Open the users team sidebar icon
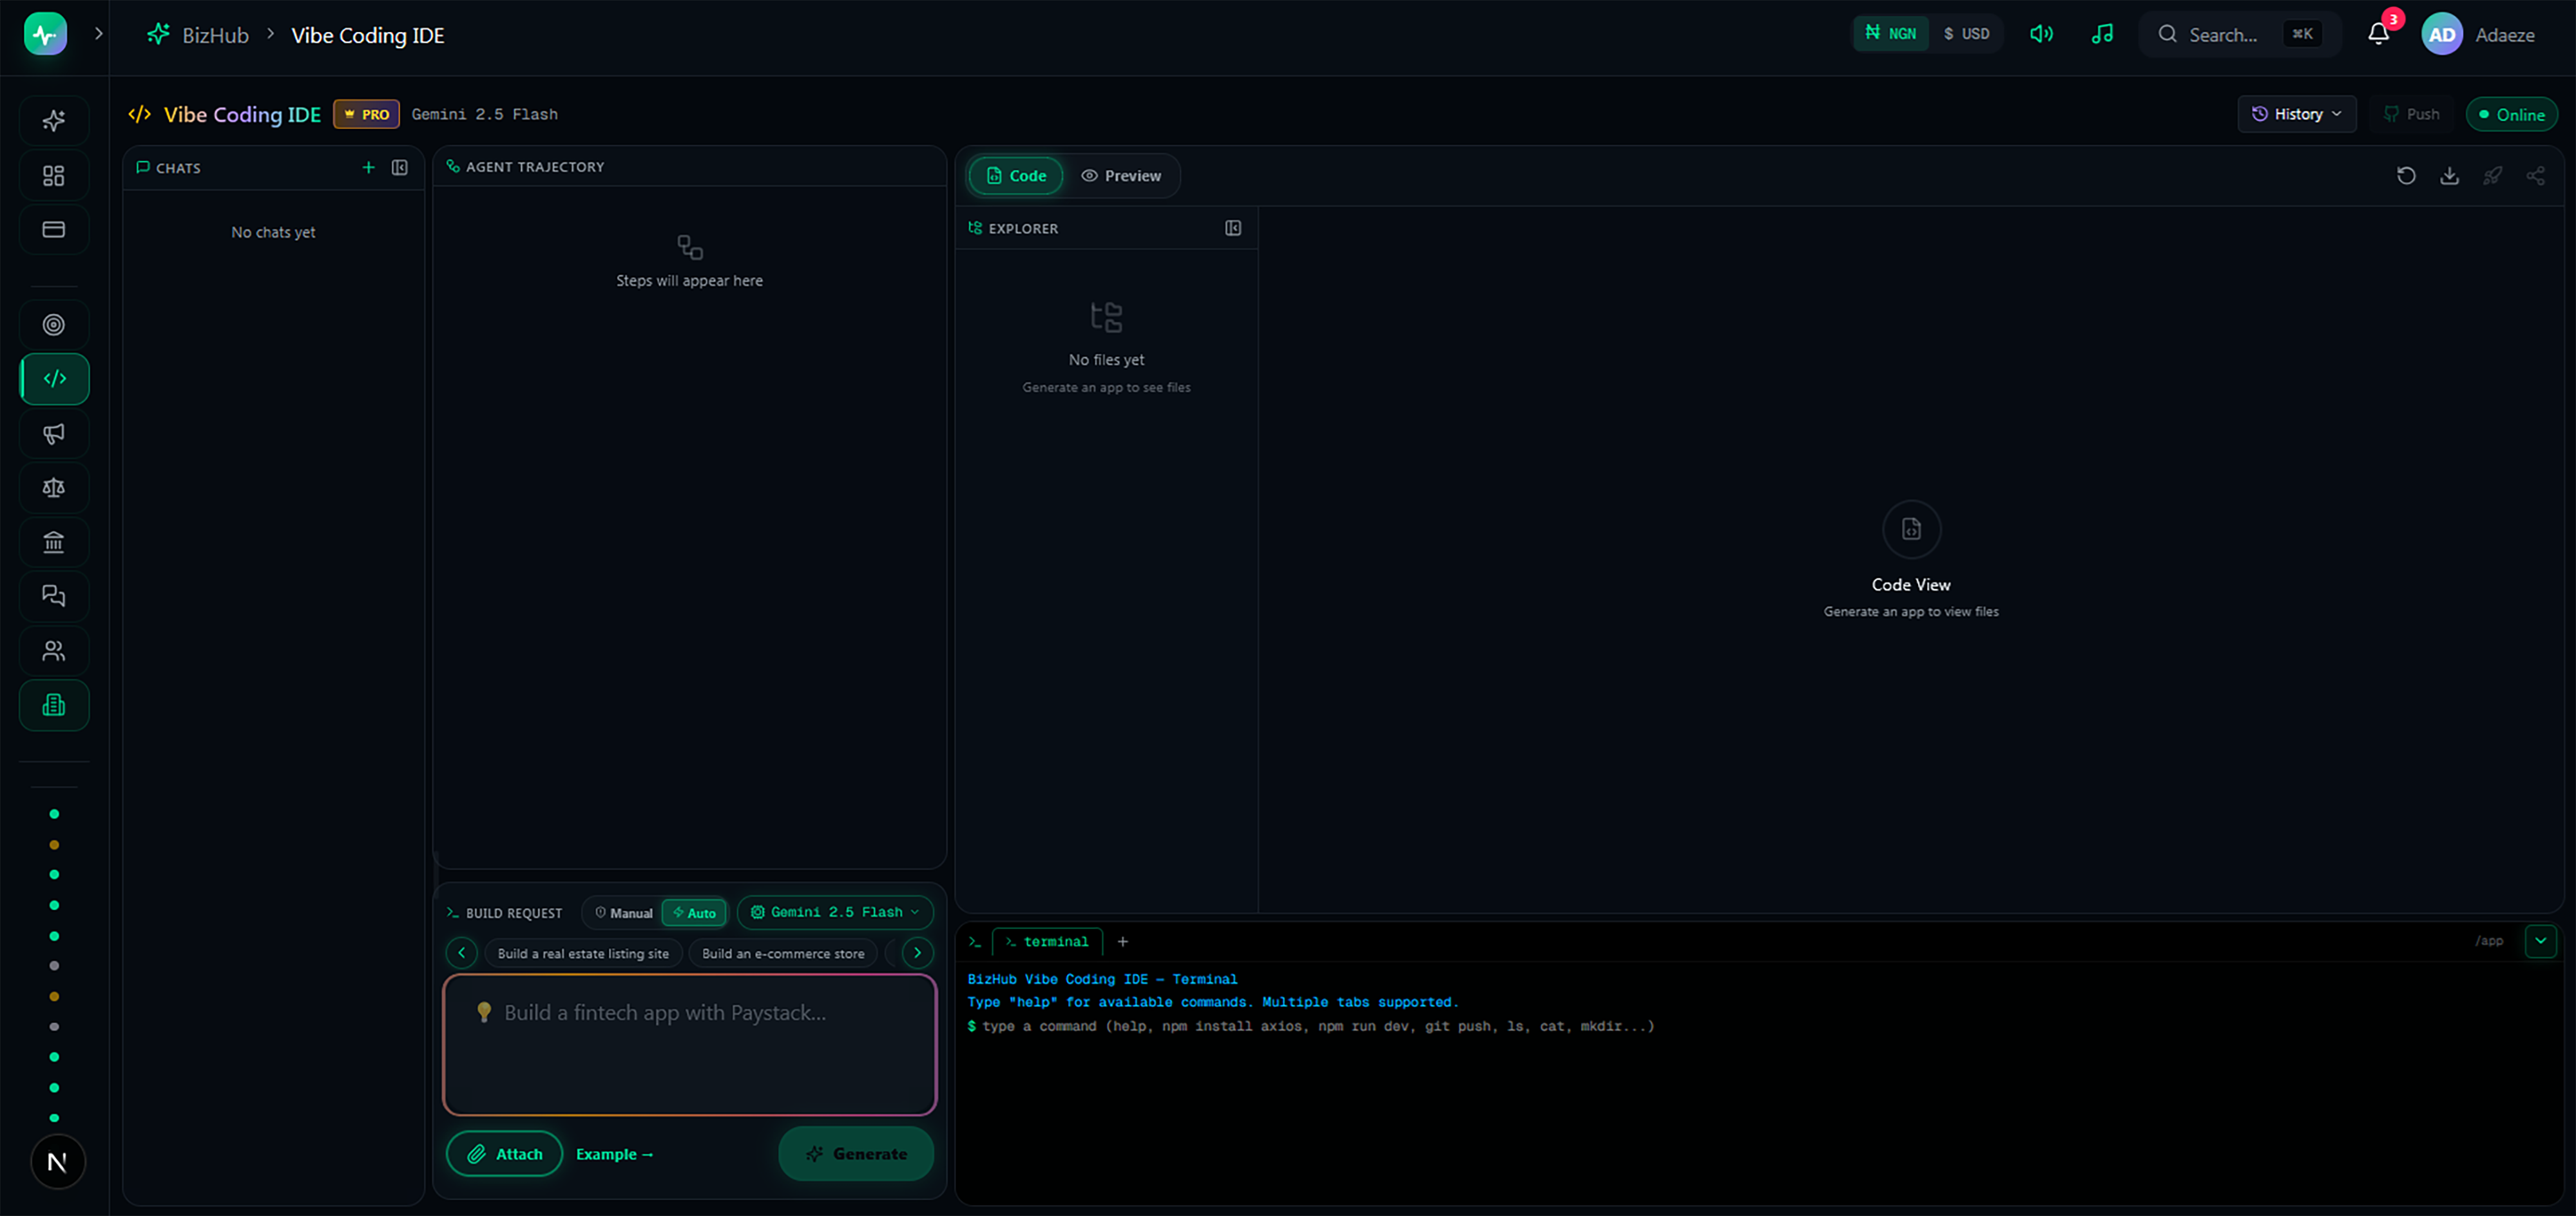 coord(54,651)
